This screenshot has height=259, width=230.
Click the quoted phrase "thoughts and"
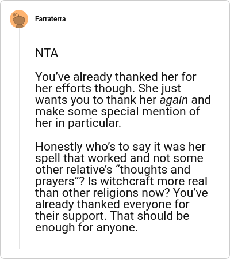click(x=155, y=170)
